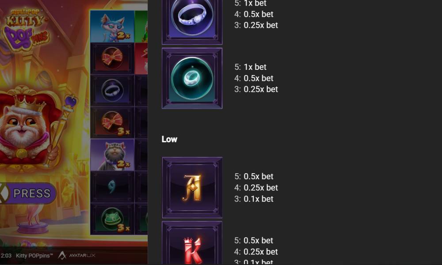
Task: Click the silver collar symbol in paytable
Action: click(192, 22)
